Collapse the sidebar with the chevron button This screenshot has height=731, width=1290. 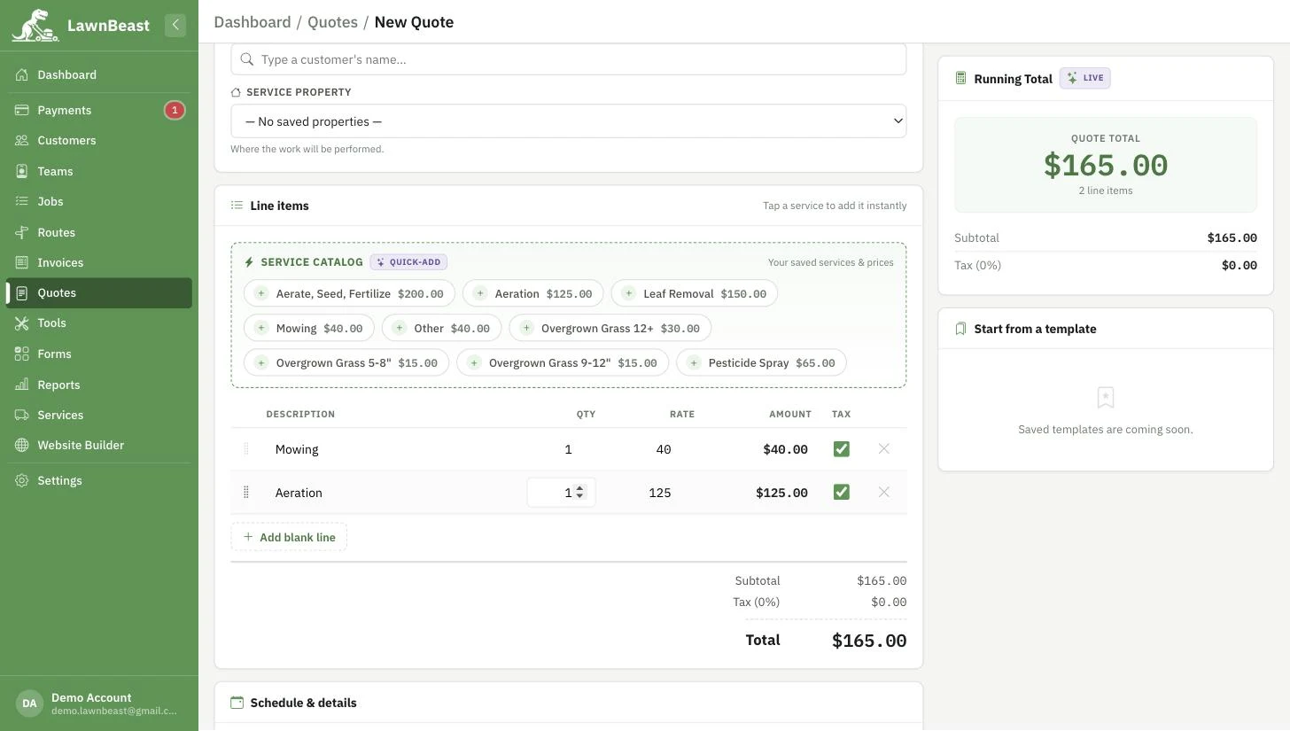click(175, 25)
